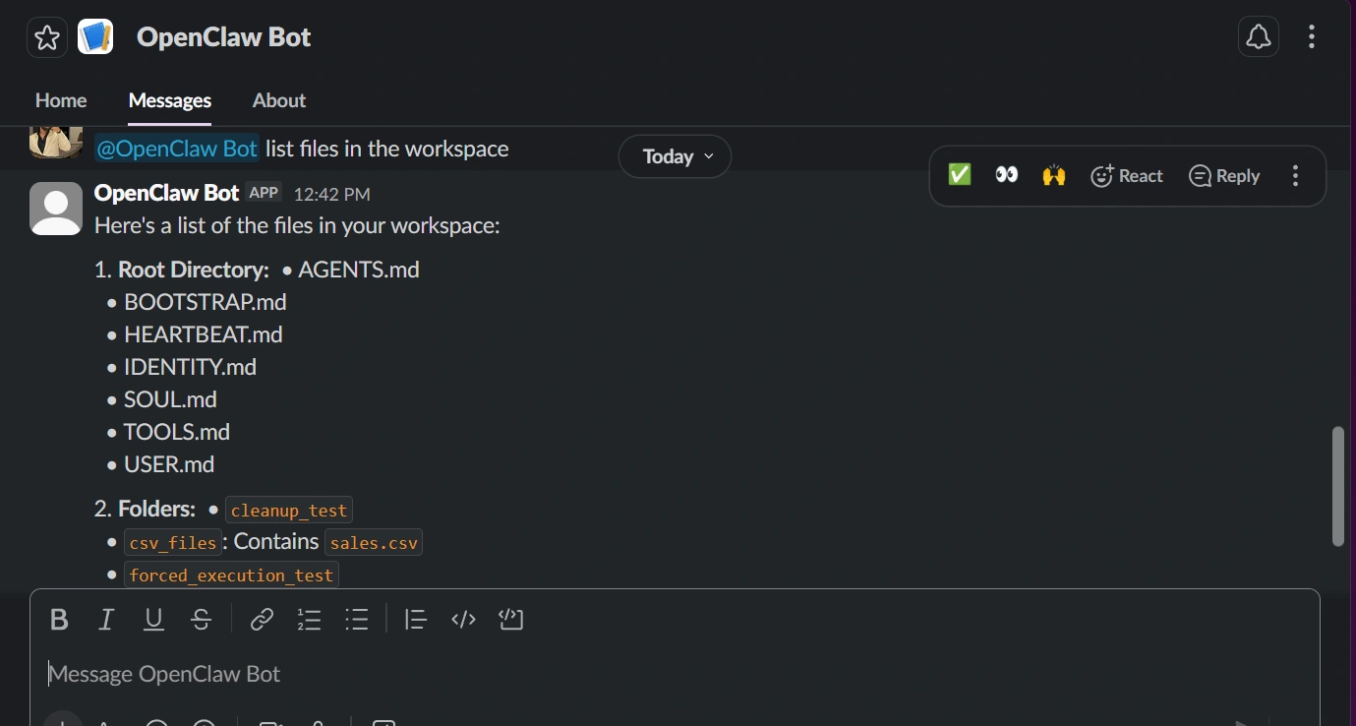Open the OpenClaw Bot sender name
Image resolution: width=1356 pixels, height=726 pixels.
(x=166, y=193)
